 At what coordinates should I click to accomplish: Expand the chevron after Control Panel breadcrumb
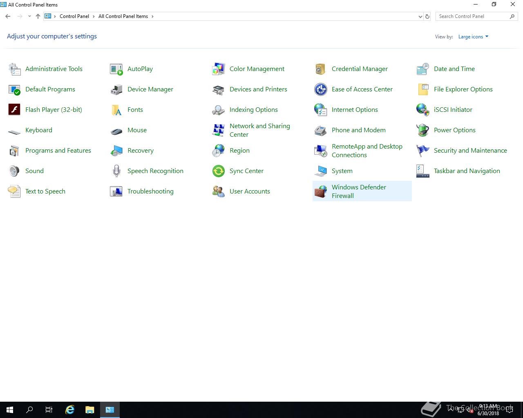click(x=94, y=16)
